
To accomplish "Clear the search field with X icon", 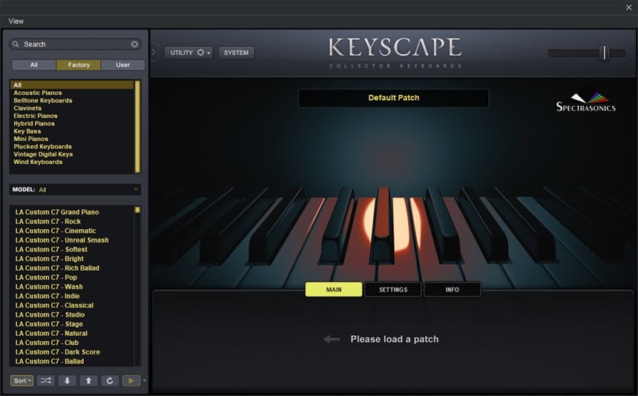I will click(134, 44).
